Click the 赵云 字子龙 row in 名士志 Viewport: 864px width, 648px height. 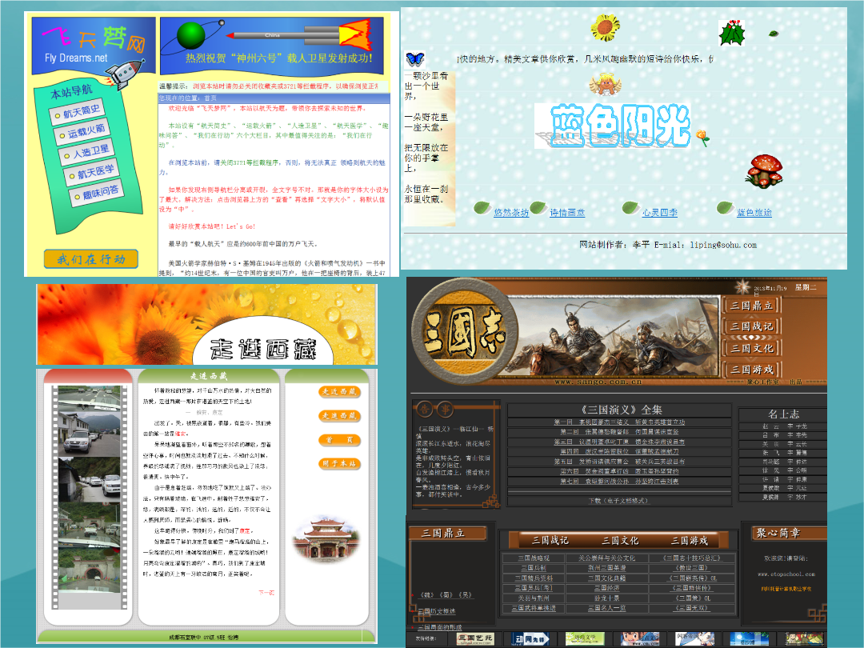click(x=783, y=426)
